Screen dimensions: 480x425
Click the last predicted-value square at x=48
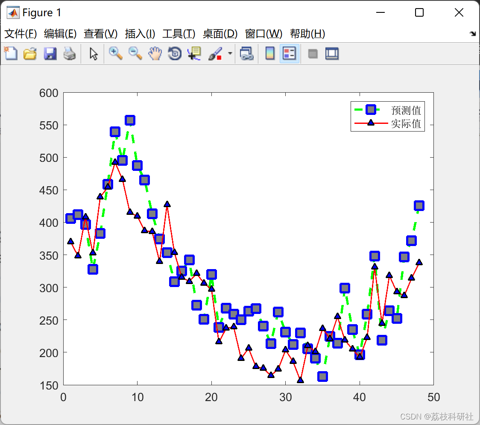click(419, 206)
